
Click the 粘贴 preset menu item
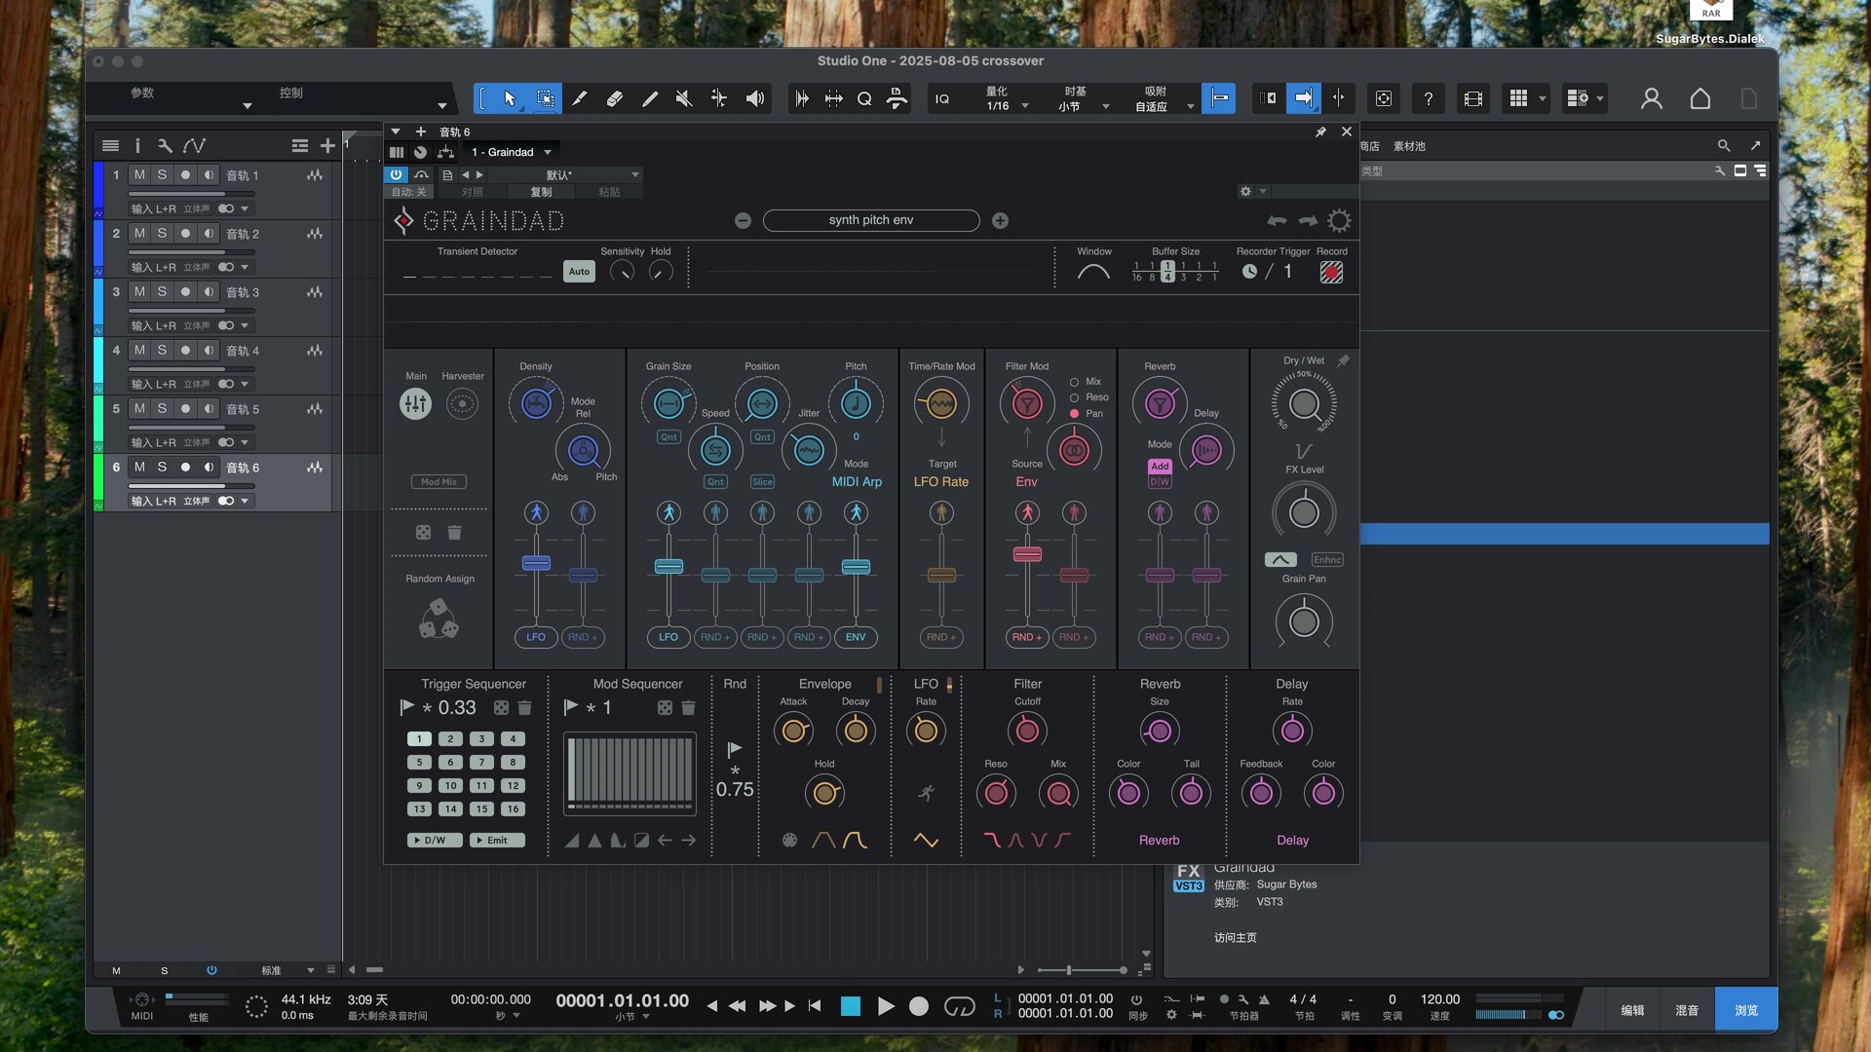coord(609,192)
